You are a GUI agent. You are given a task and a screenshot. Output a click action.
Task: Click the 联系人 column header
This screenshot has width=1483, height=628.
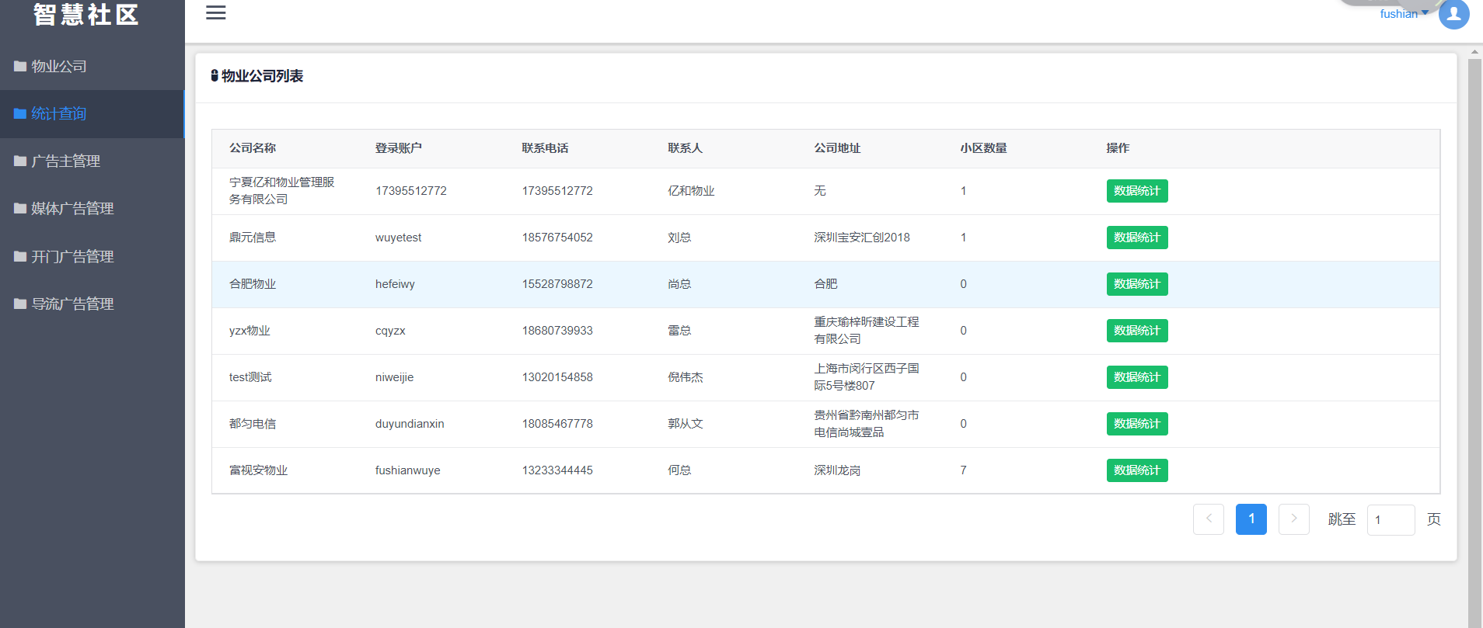[x=686, y=148]
